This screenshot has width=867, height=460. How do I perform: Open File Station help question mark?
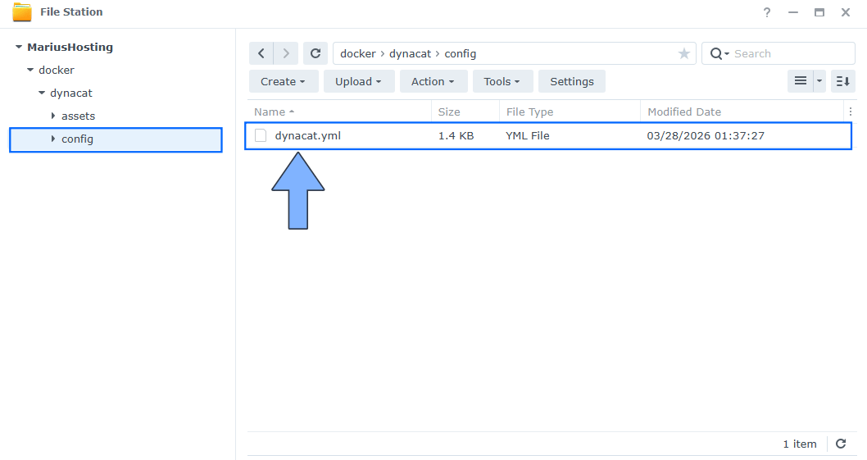[767, 12]
